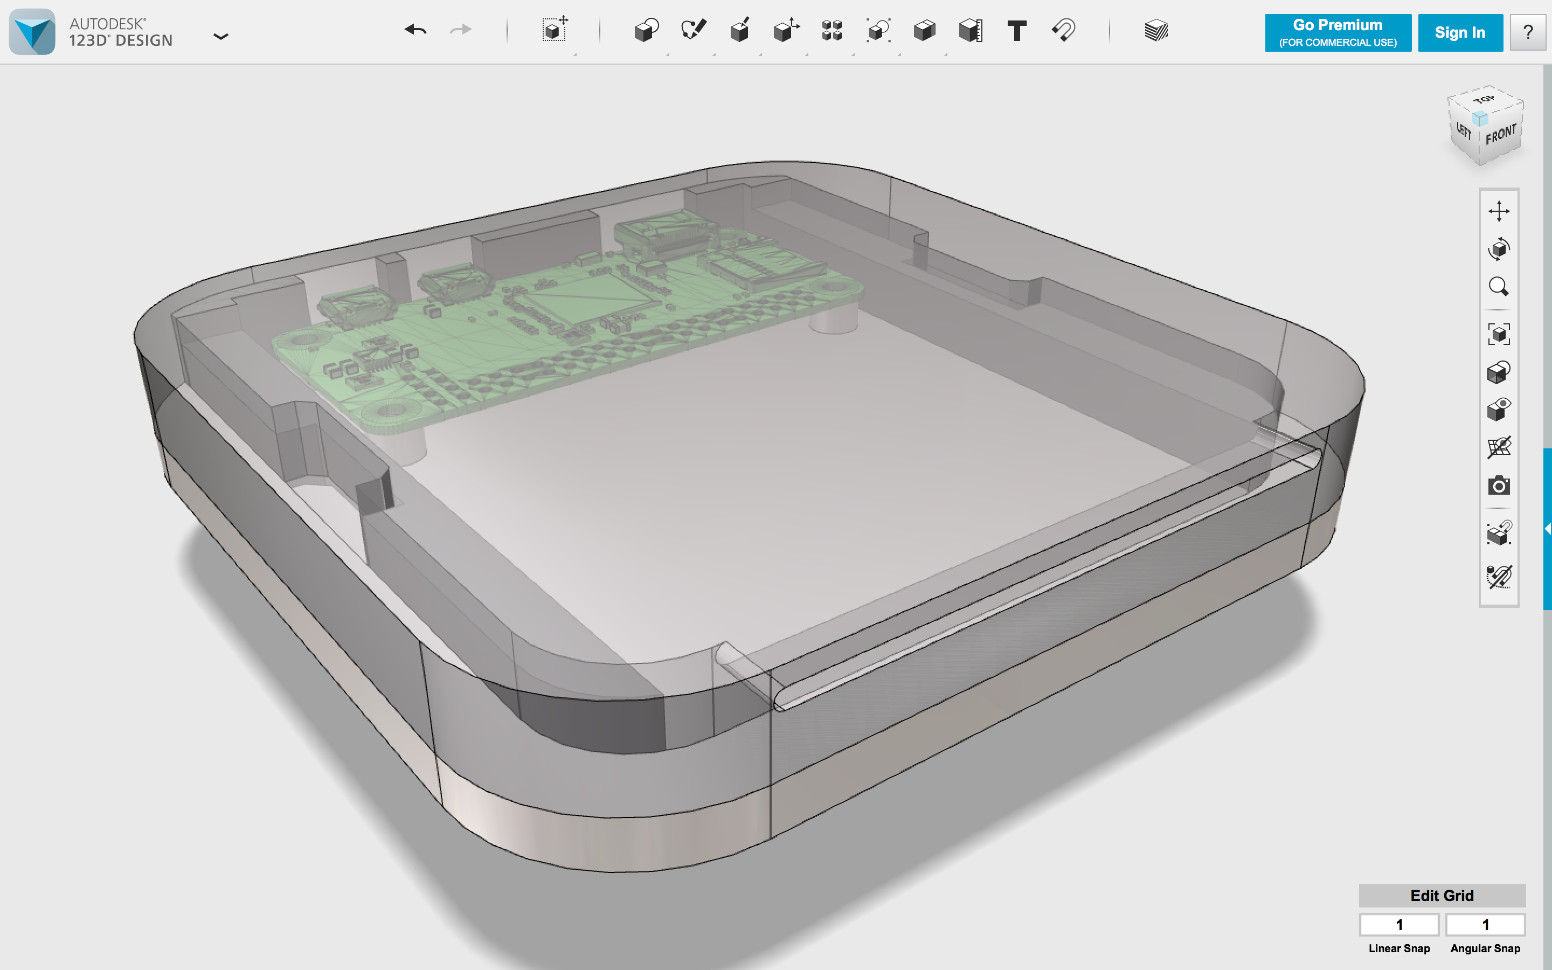1552x970 pixels.
Task: Open the Edit Grid panel
Action: click(x=1442, y=895)
